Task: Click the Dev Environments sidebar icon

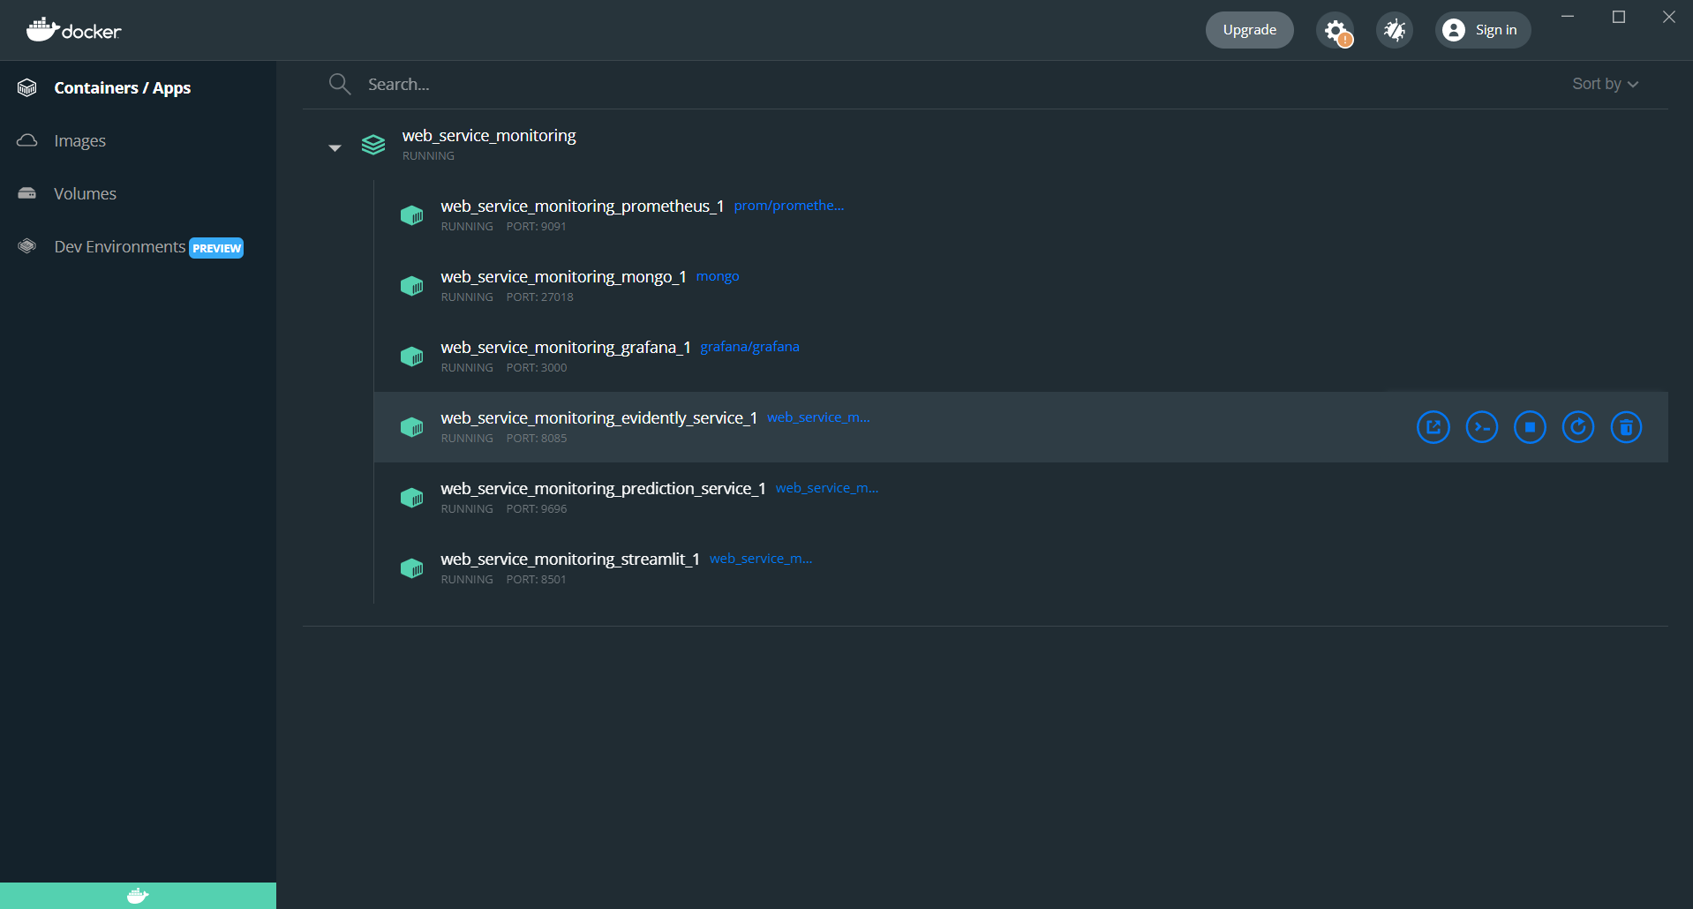Action: pyautogui.click(x=27, y=246)
